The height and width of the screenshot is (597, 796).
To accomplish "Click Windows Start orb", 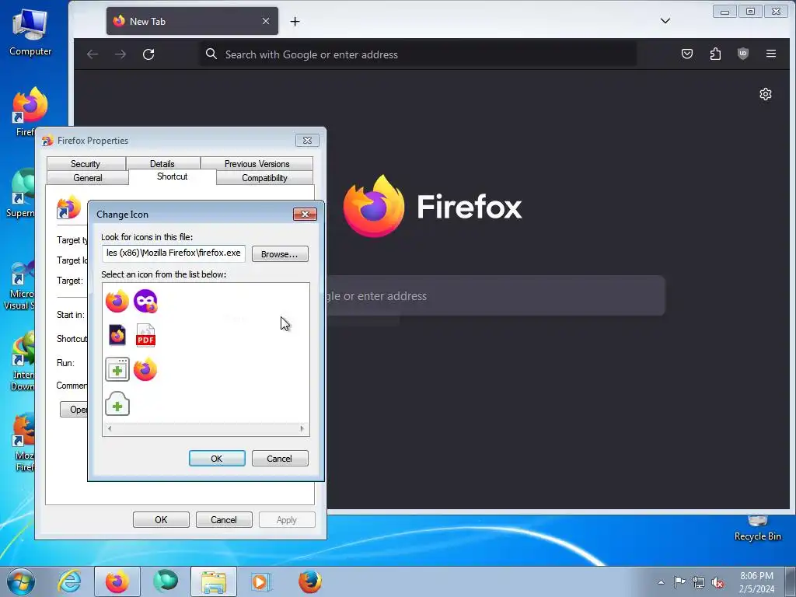I will pyautogui.click(x=21, y=581).
